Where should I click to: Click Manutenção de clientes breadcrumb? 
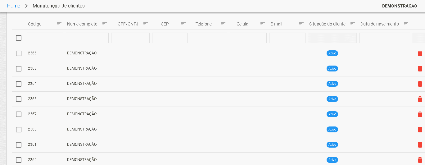coord(59,6)
